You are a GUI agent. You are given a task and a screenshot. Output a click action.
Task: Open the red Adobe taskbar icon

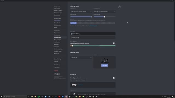coord(59,97)
